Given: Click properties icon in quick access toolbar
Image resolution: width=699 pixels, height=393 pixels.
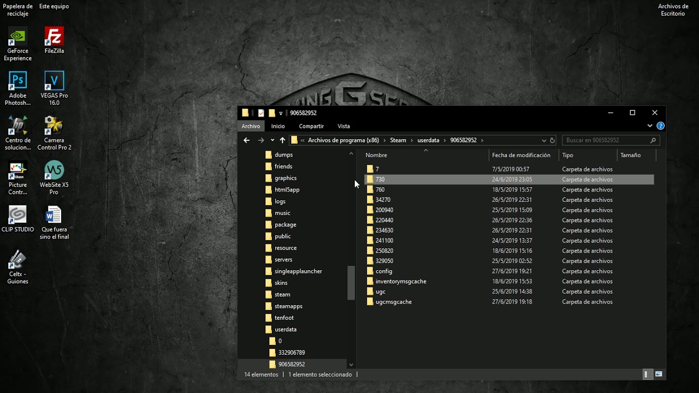Looking at the screenshot, I should click(x=261, y=113).
